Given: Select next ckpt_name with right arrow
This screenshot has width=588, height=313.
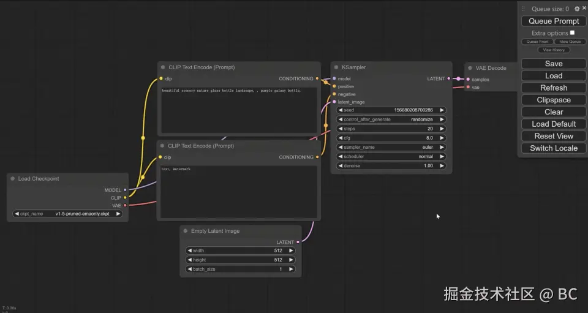Looking at the screenshot, I should (118, 214).
